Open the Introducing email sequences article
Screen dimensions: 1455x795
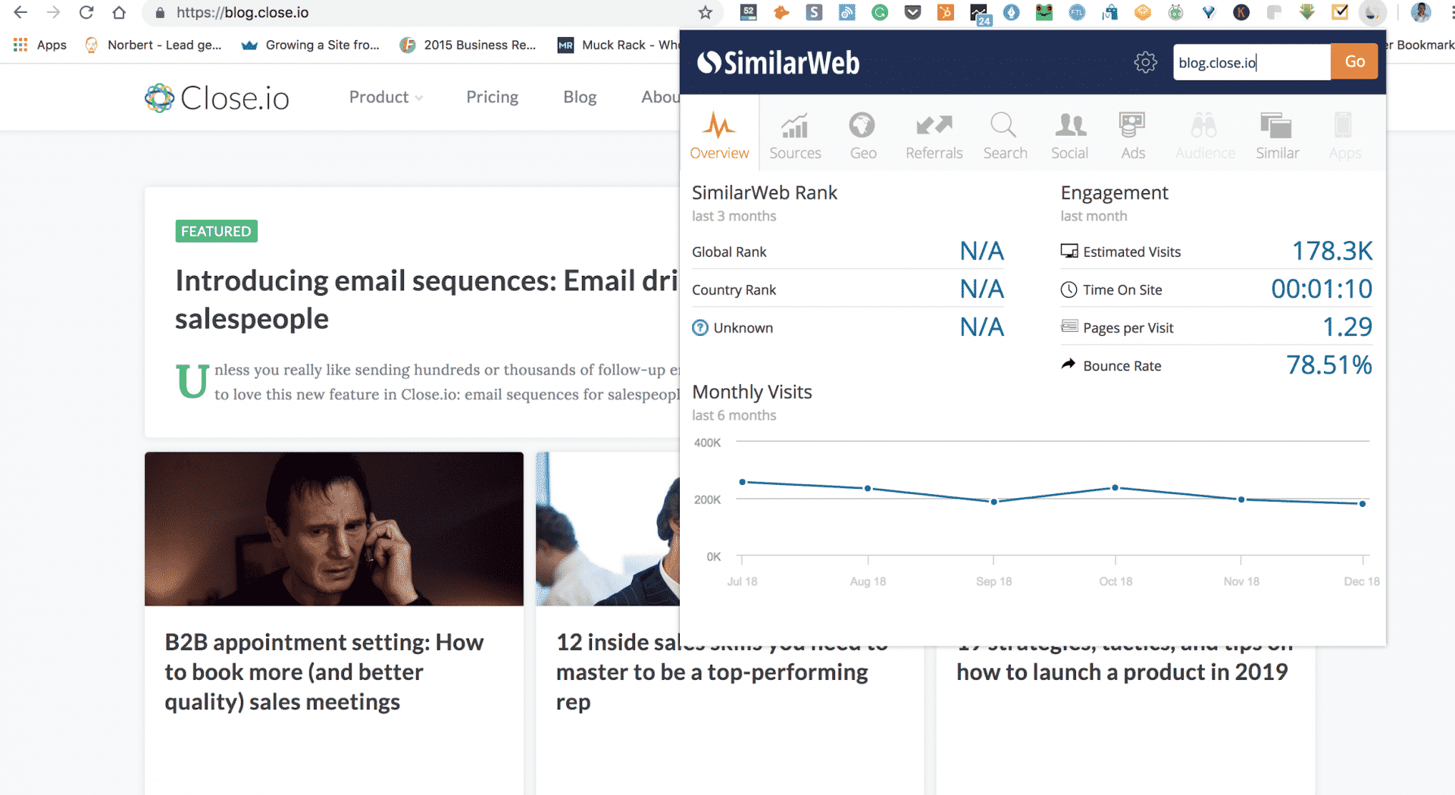point(427,299)
